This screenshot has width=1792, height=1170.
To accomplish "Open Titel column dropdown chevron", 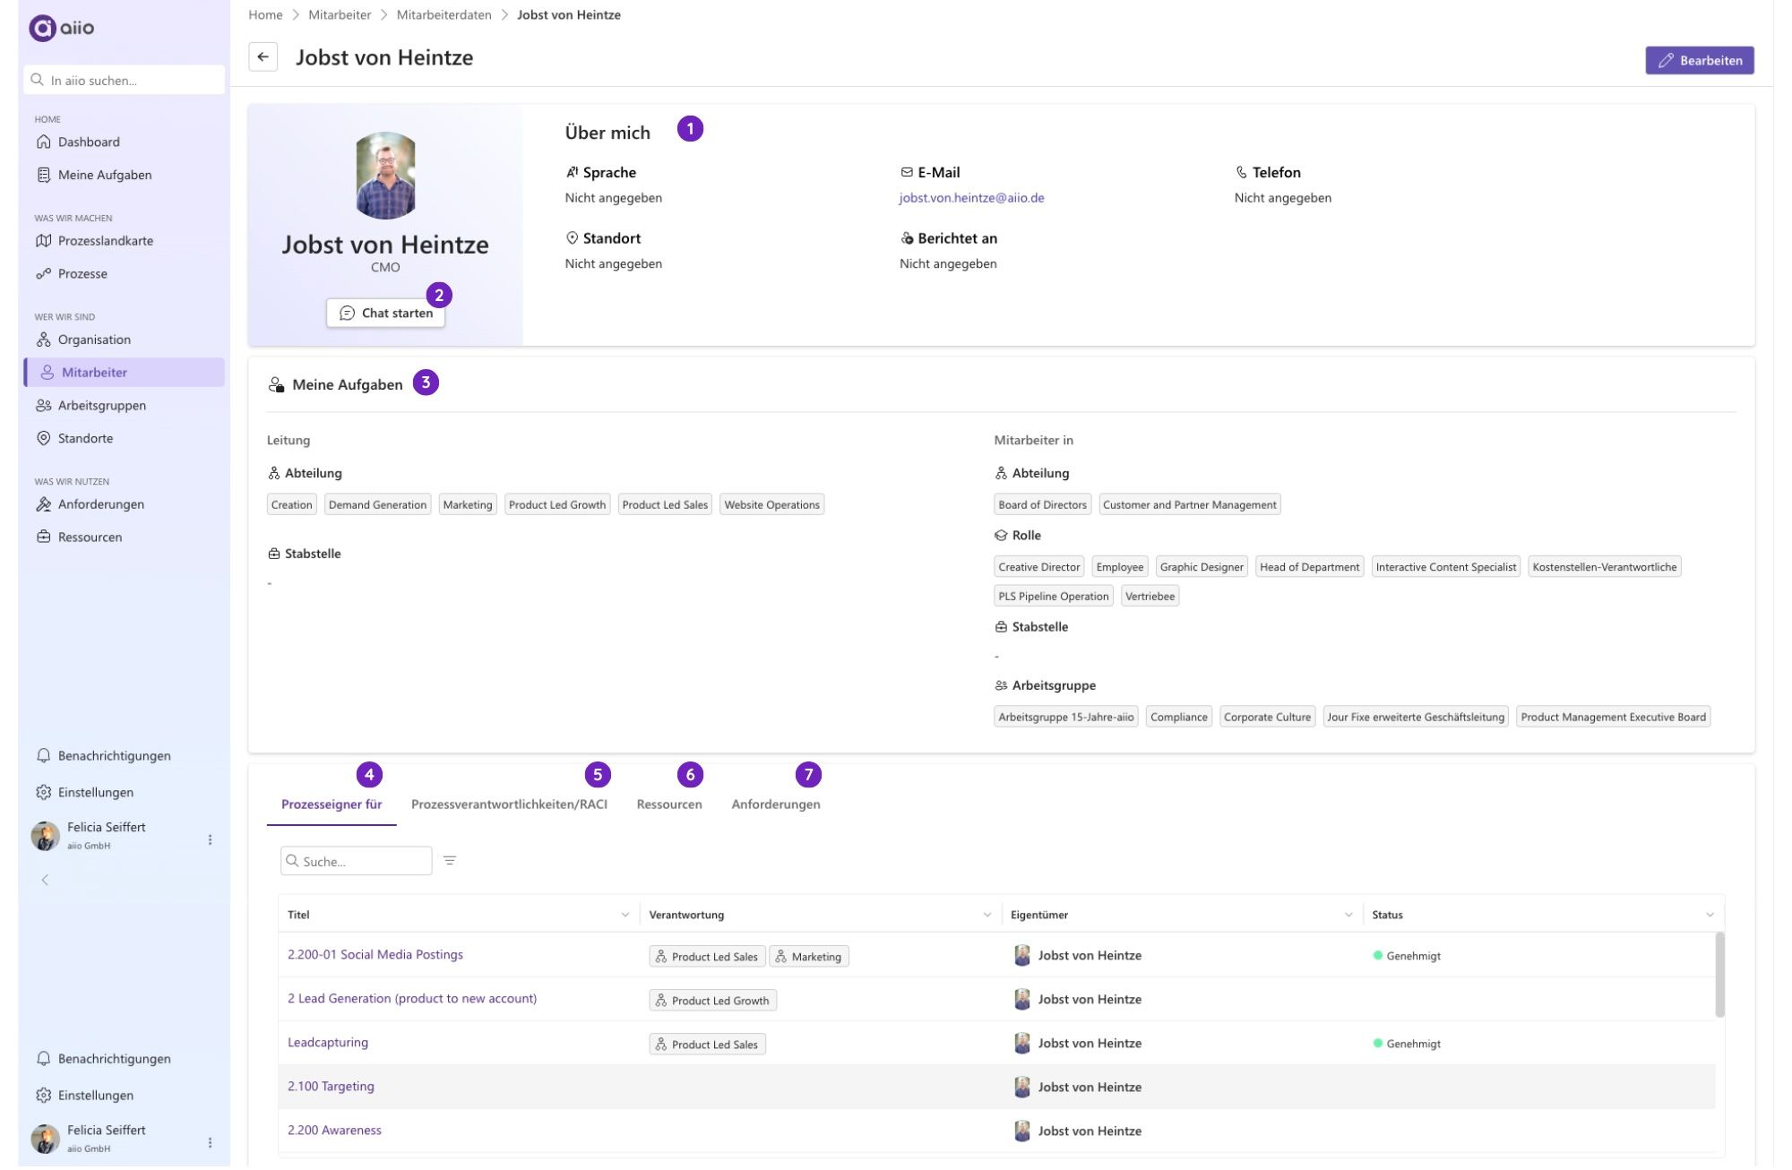I will point(625,915).
